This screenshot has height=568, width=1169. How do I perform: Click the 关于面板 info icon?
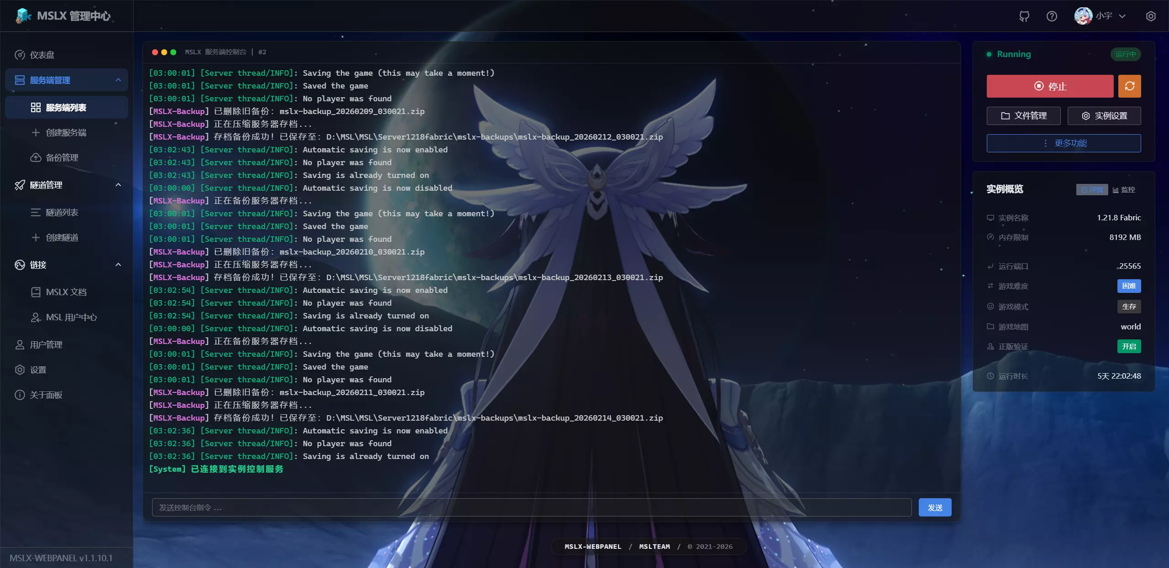coord(20,395)
